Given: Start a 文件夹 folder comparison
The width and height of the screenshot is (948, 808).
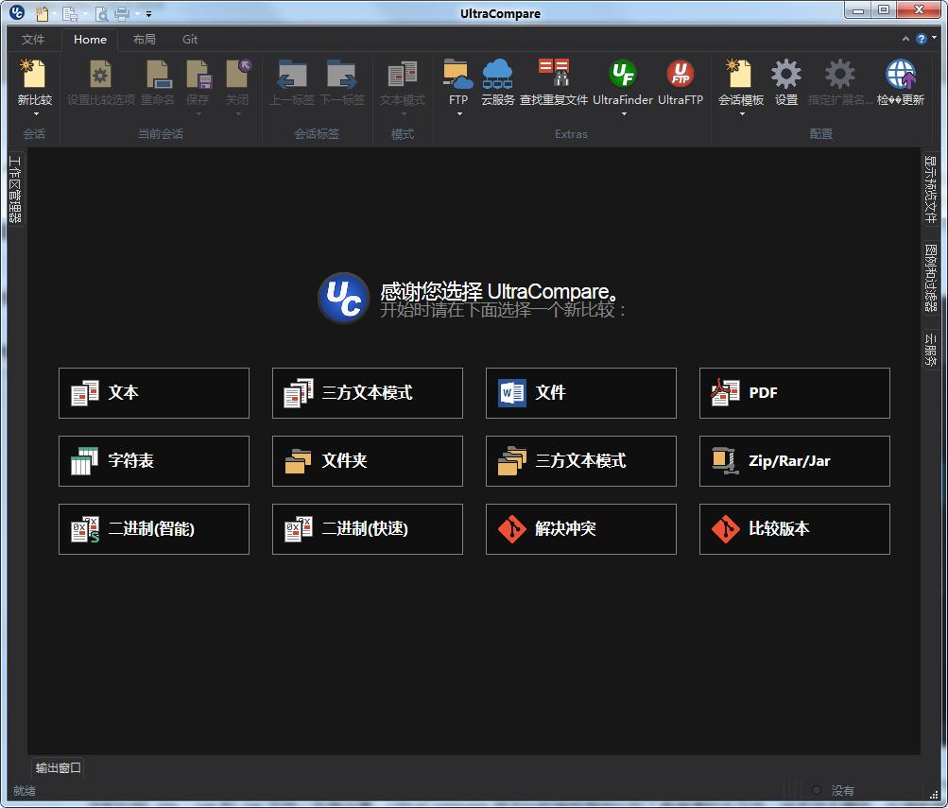Looking at the screenshot, I should pyautogui.click(x=367, y=461).
